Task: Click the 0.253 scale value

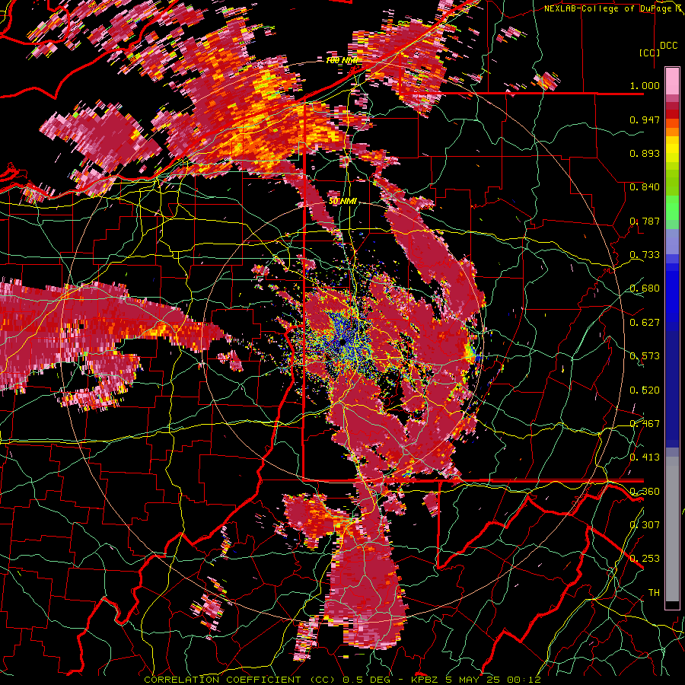Action: (645, 559)
